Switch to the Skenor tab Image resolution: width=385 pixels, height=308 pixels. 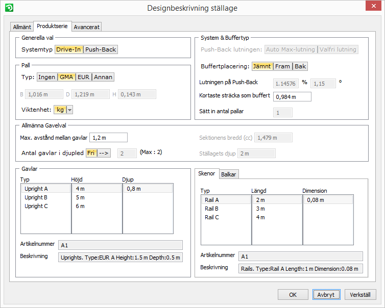pos(206,173)
